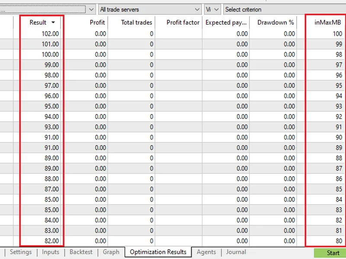Switch to the Graph tab
This screenshot has width=346, height=259.
(111, 252)
